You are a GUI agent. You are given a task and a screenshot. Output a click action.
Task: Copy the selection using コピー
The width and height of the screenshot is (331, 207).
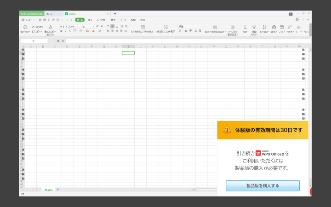pos(37,31)
